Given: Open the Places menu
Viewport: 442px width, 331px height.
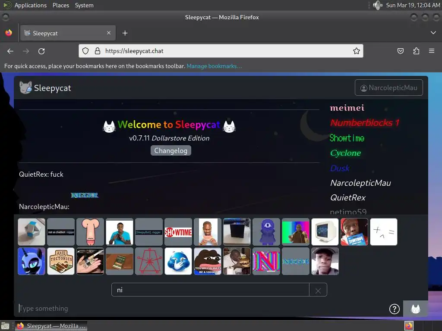Looking at the screenshot, I should [60, 5].
